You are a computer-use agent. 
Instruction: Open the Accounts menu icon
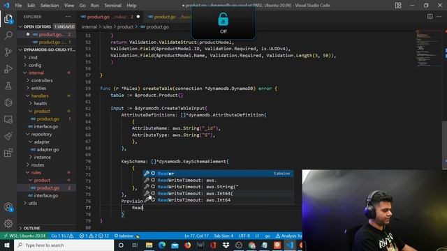(x=8, y=207)
